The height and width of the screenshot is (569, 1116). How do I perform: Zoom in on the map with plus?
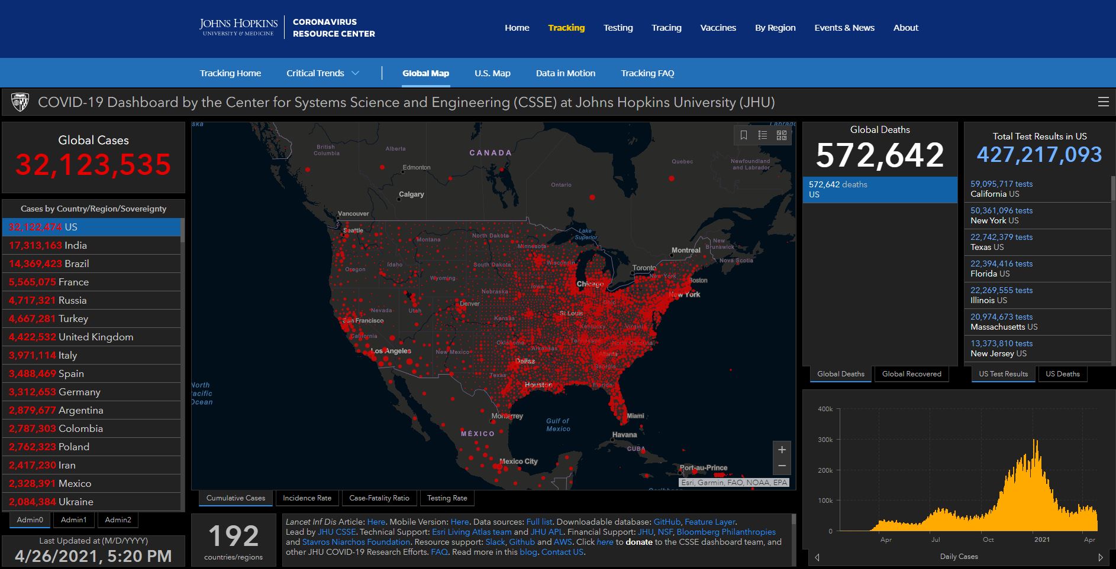click(x=782, y=450)
